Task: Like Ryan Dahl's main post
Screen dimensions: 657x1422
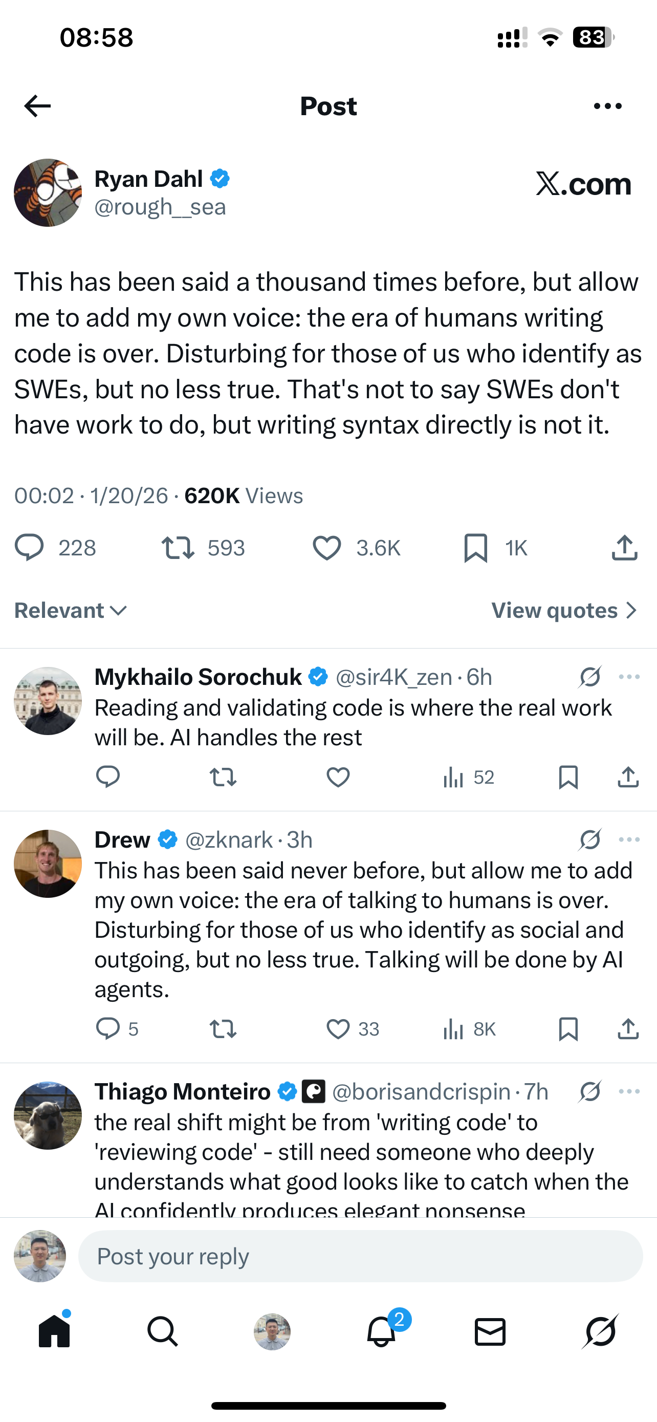Action: [326, 548]
